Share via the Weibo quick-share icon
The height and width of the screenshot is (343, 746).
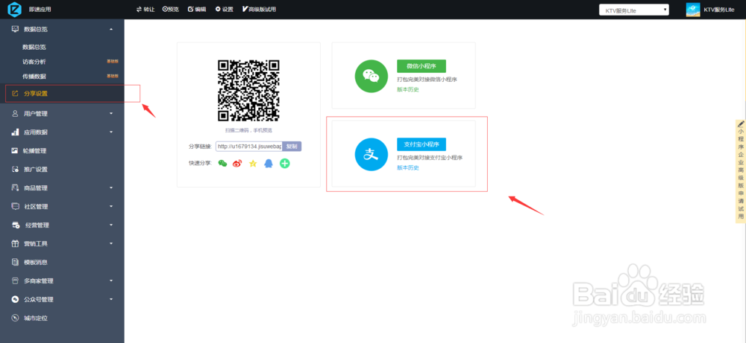coord(237,163)
